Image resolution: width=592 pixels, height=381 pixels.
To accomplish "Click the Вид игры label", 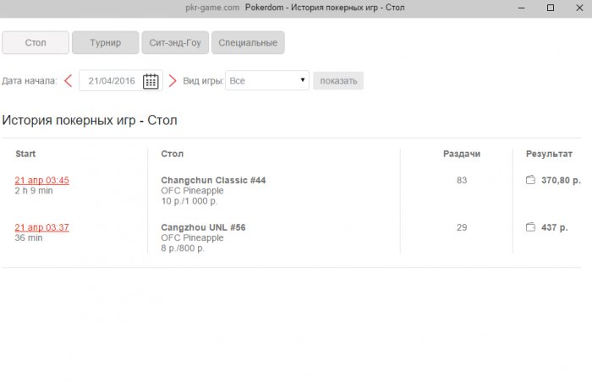I will tap(203, 81).
